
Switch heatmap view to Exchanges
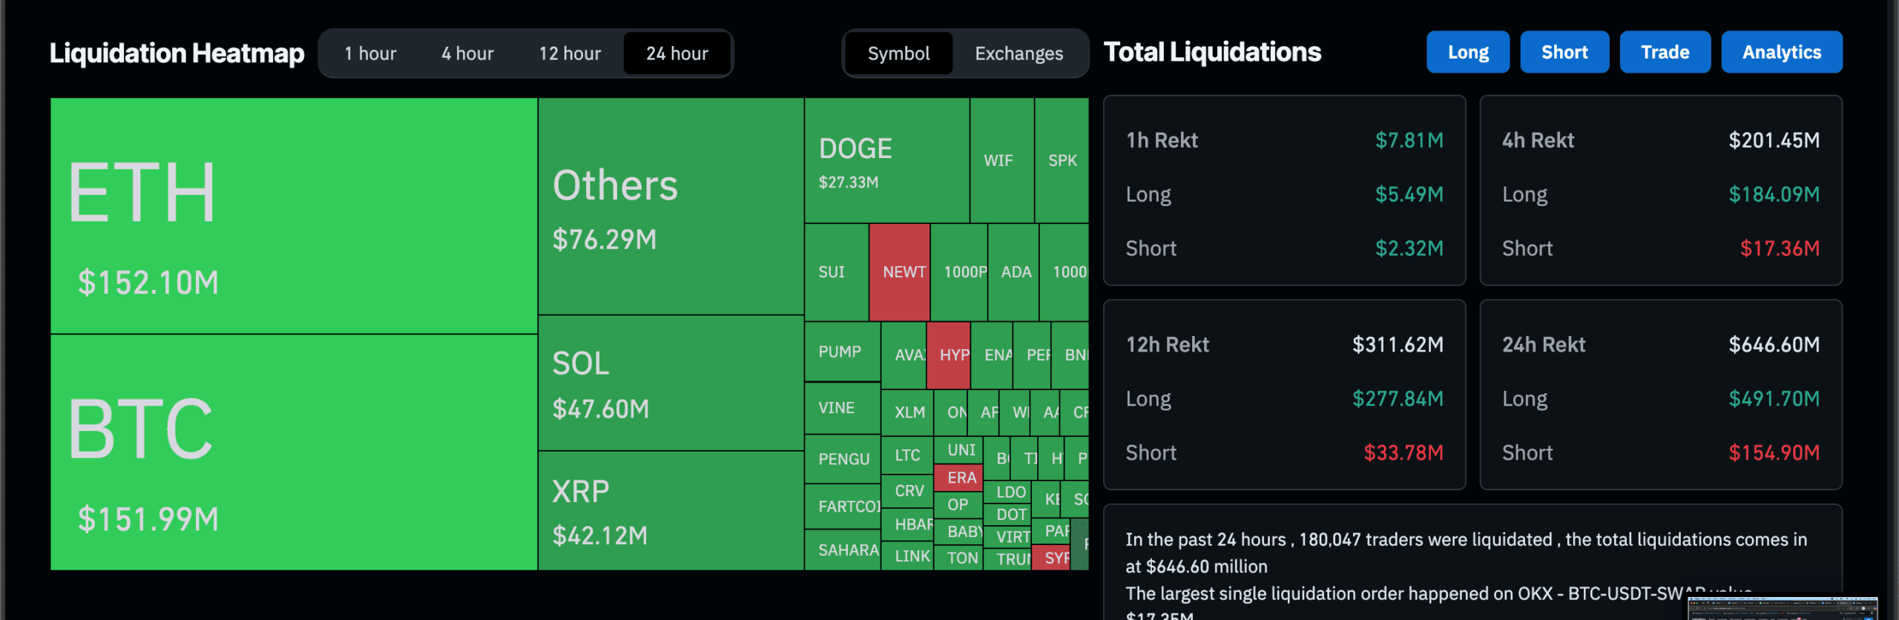pos(1018,53)
